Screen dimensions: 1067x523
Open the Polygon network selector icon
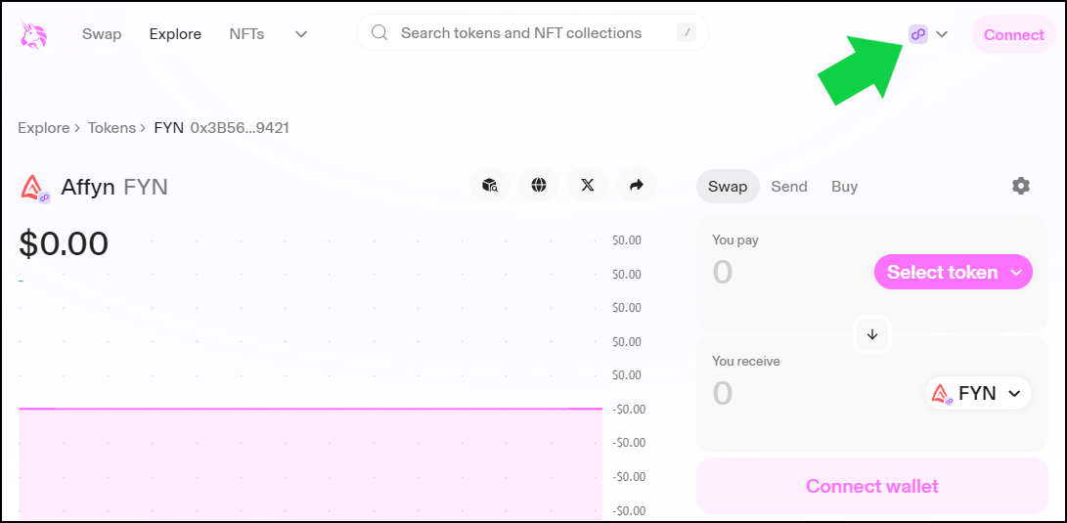click(x=918, y=34)
